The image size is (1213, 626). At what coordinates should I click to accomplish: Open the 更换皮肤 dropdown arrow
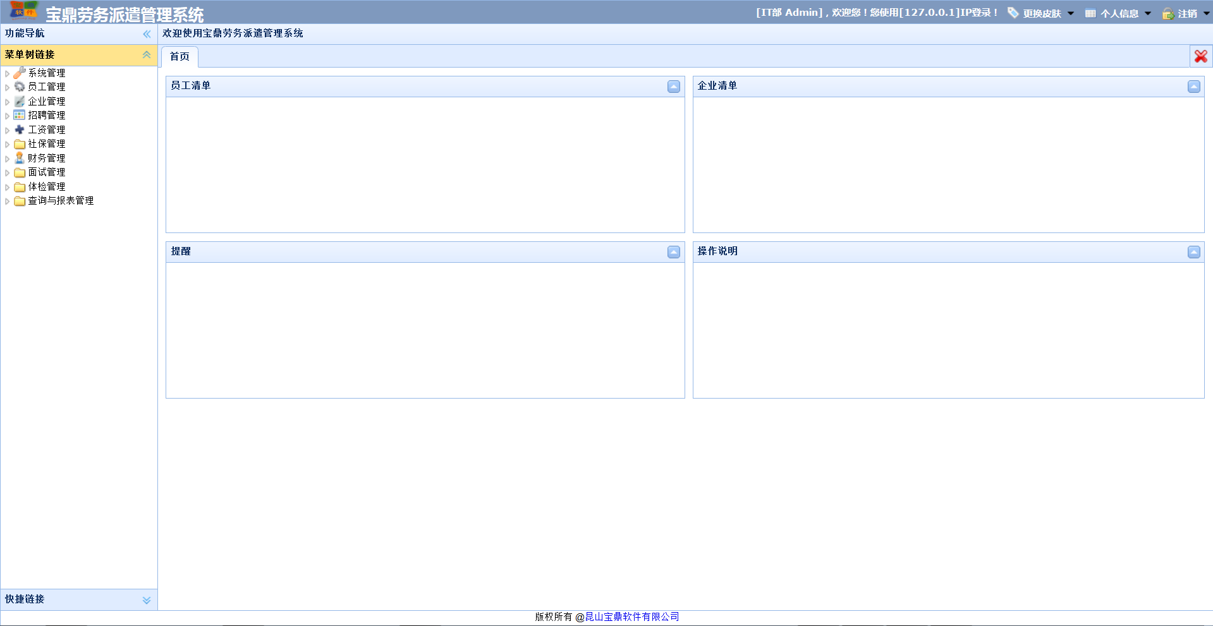pyautogui.click(x=1071, y=13)
